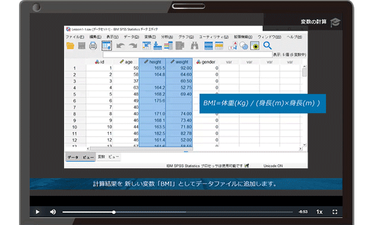374x225 pixels.
Task: Click the recall dialog icon beside the printer
Action: point(107,46)
